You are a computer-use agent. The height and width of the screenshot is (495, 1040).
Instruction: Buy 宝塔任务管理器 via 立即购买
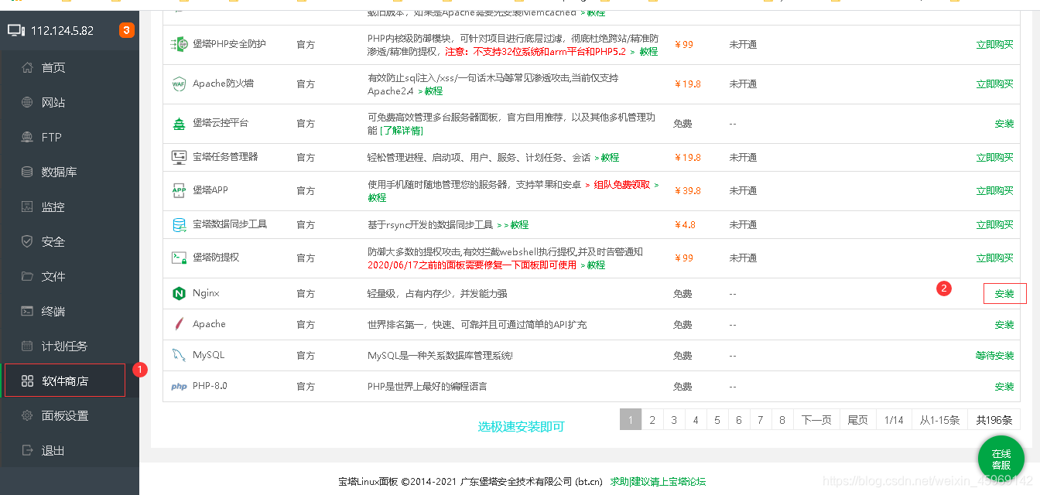click(994, 158)
